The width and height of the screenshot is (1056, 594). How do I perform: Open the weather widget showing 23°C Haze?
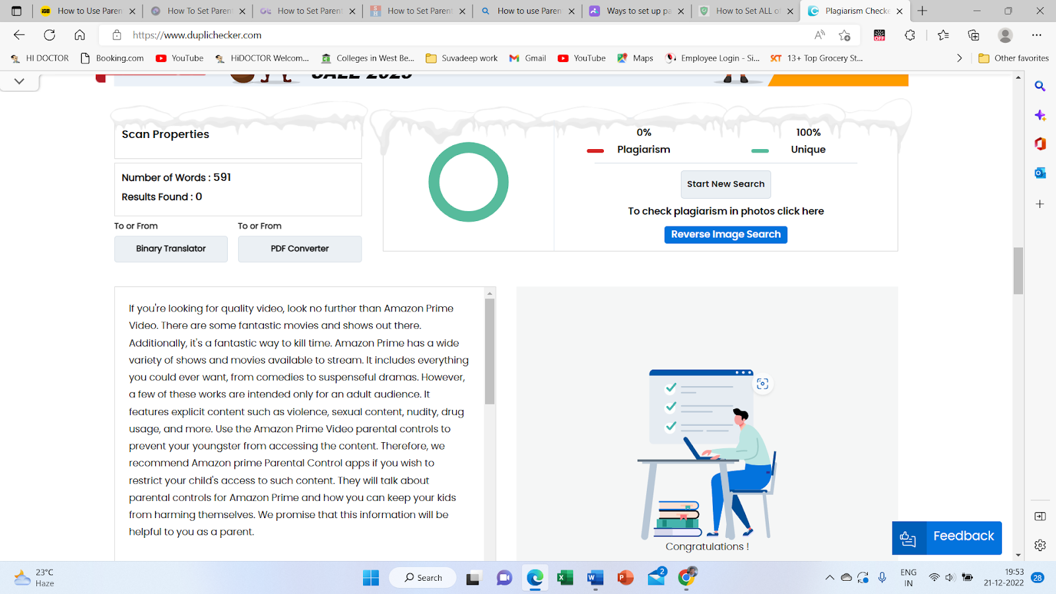(x=34, y=577)
